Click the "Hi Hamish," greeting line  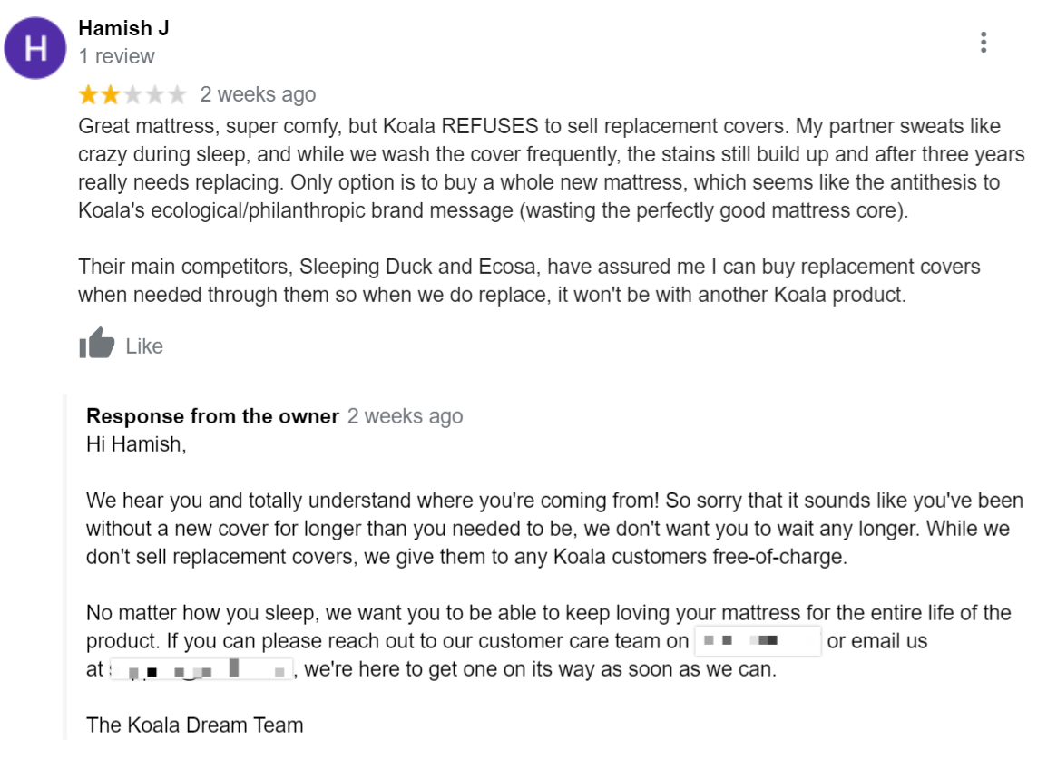tap(135, 445)
